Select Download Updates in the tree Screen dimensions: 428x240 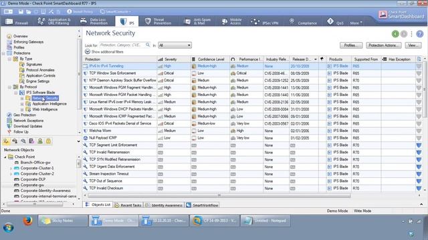27,126
